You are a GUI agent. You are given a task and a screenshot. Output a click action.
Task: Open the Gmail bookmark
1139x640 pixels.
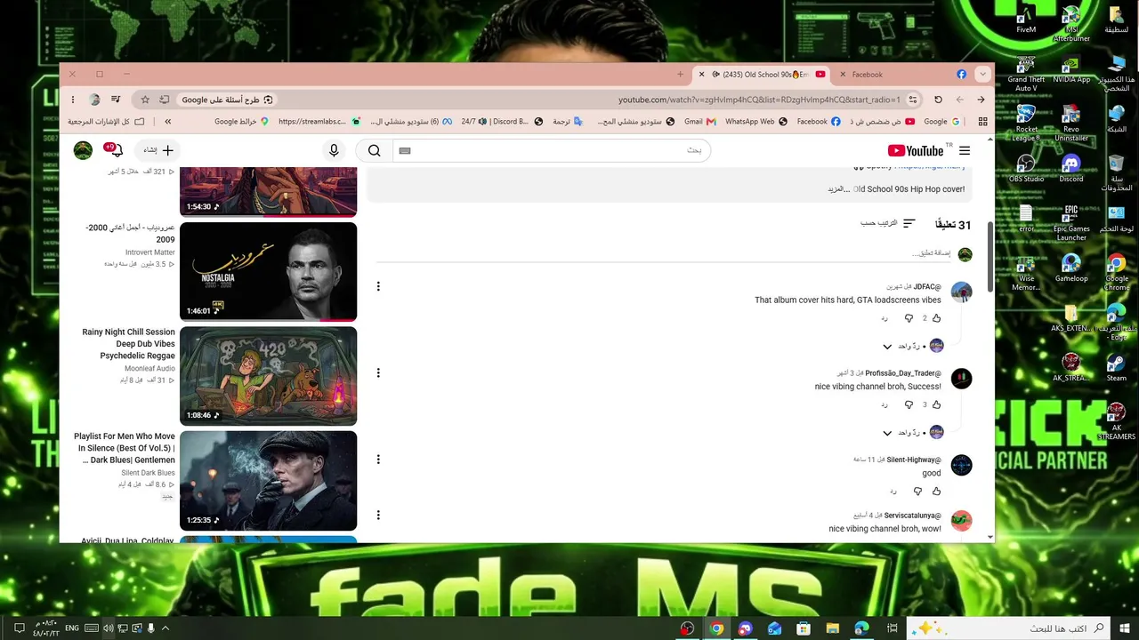700,122
